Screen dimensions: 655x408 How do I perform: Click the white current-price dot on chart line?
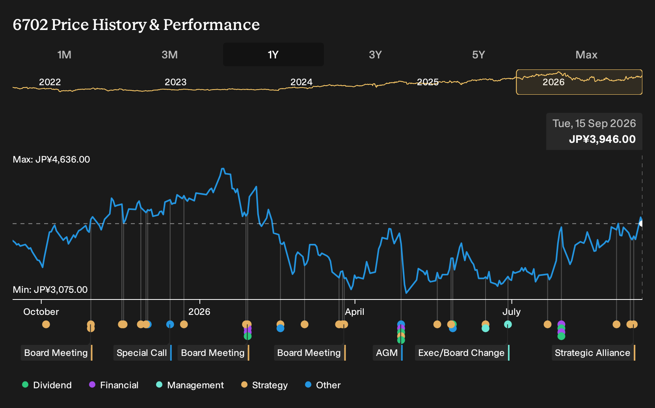pyautogui.click(x=641, y=224)
